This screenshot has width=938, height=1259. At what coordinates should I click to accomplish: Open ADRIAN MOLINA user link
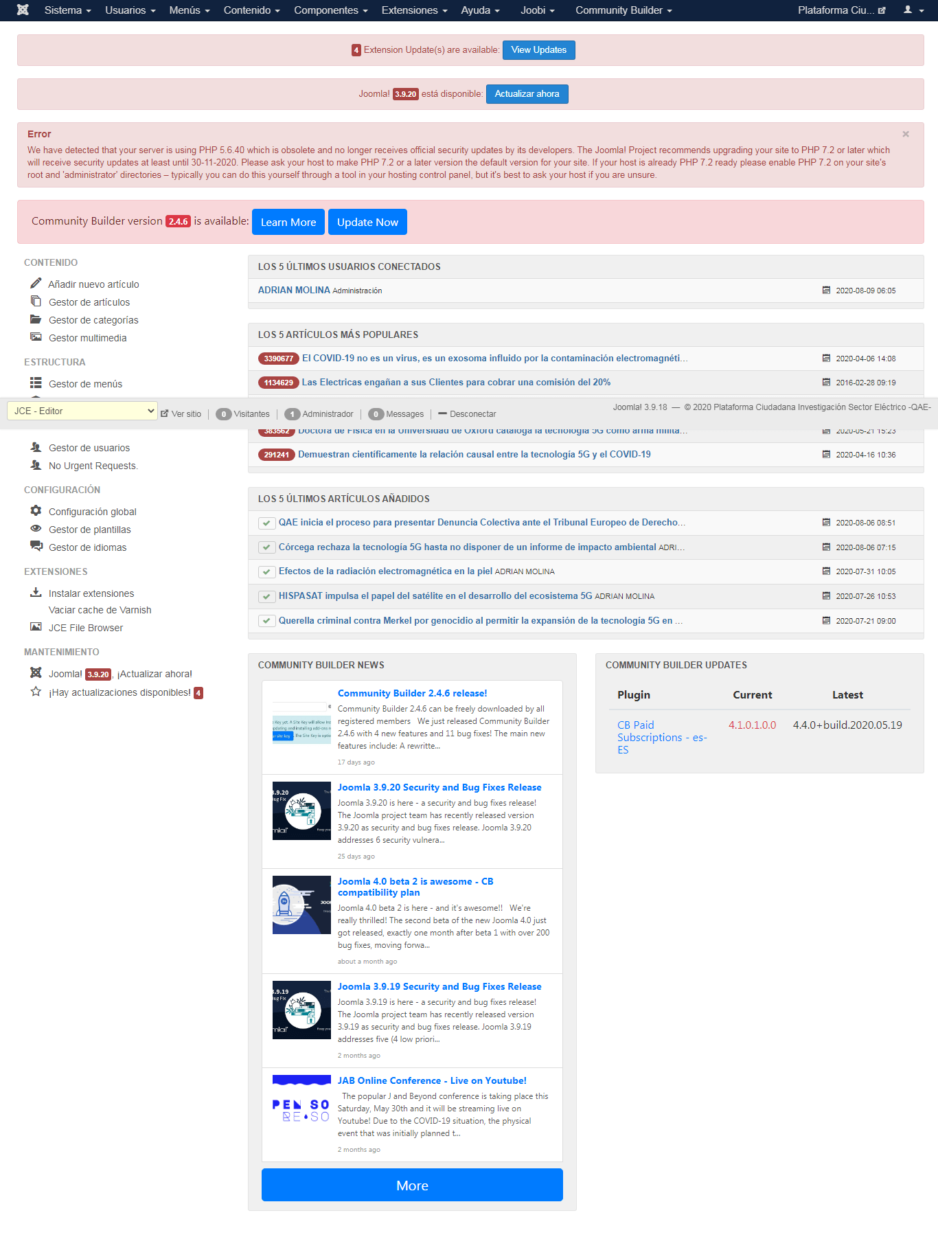click(x=294, y=290)
